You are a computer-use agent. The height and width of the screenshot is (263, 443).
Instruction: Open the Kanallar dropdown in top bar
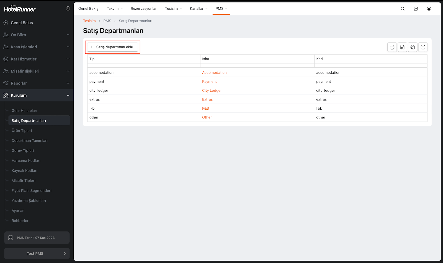tap(199, 9)
